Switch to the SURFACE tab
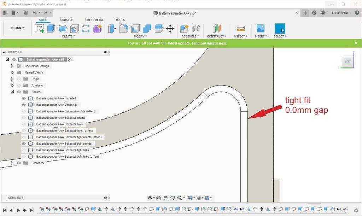Viewport: 362px width, 216px height. [66, 20]
